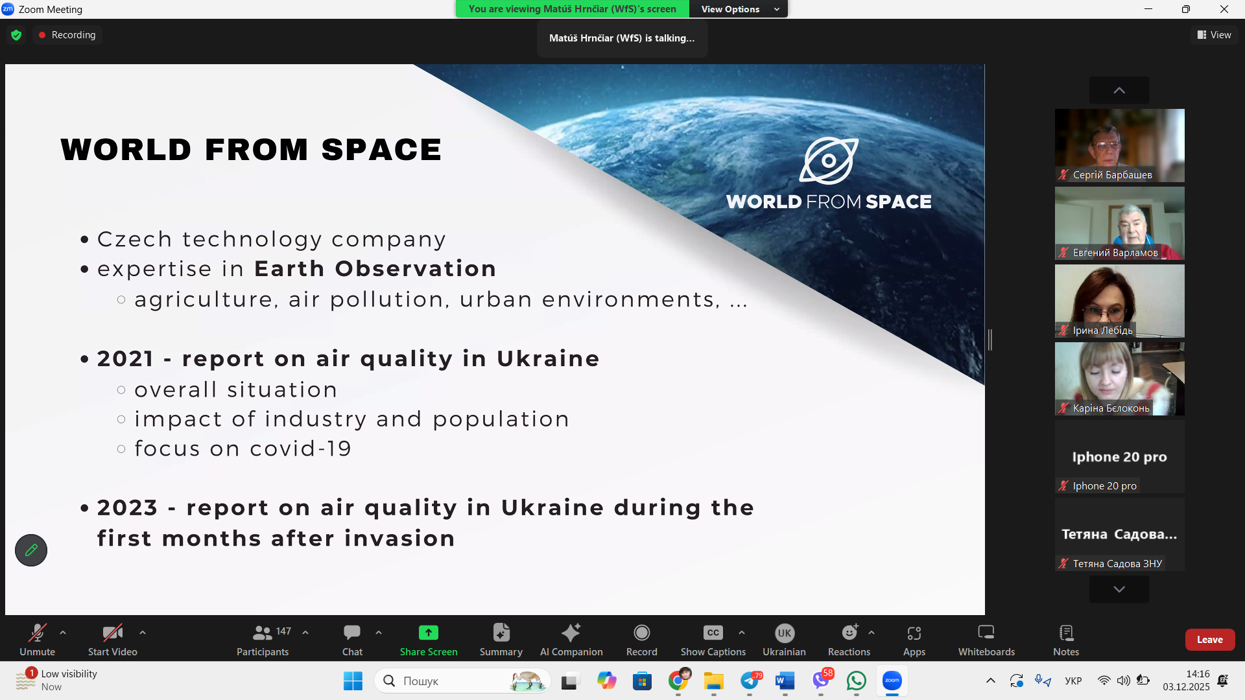Select Ірина Лебідь video thumbnail
Image resolution: width=1245 pixels, height=700 pixels.
coord(1119,301)
